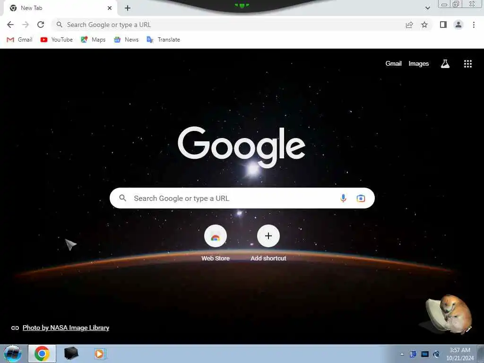The image size is (484, 363).
Task: Open the Chrome side panel
Action: pyautogui.click(x=443, y=25)
